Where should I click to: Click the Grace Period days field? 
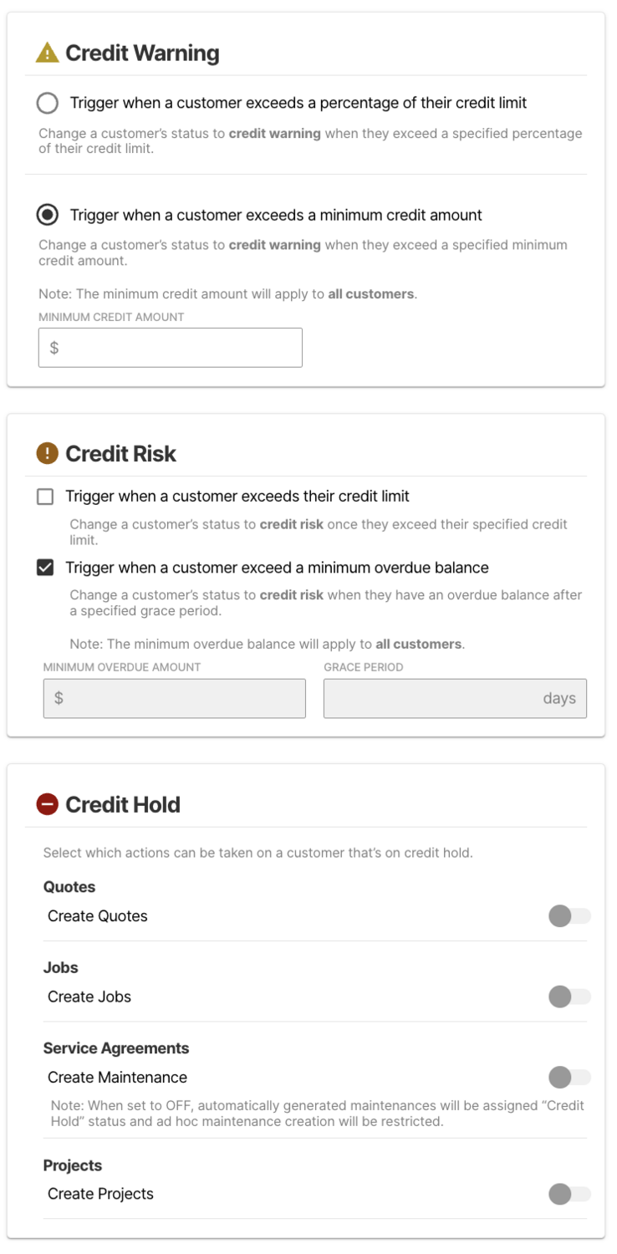[455, 698]
